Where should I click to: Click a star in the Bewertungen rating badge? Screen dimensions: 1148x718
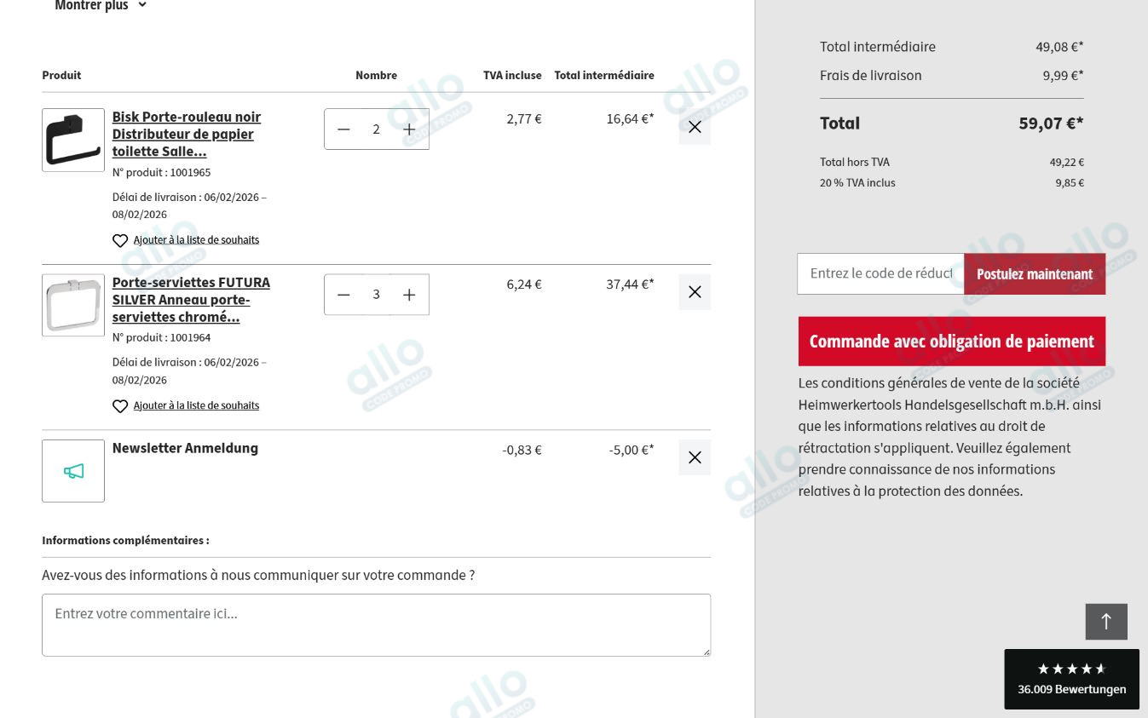click(x=1071, y=669)
